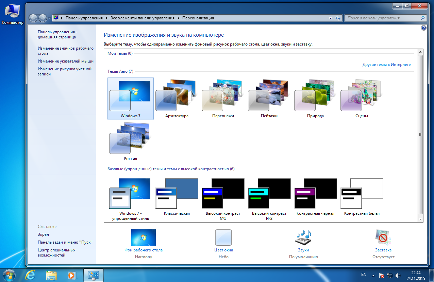Show hidden tray icons with the arrow

[x=373, y=275]
